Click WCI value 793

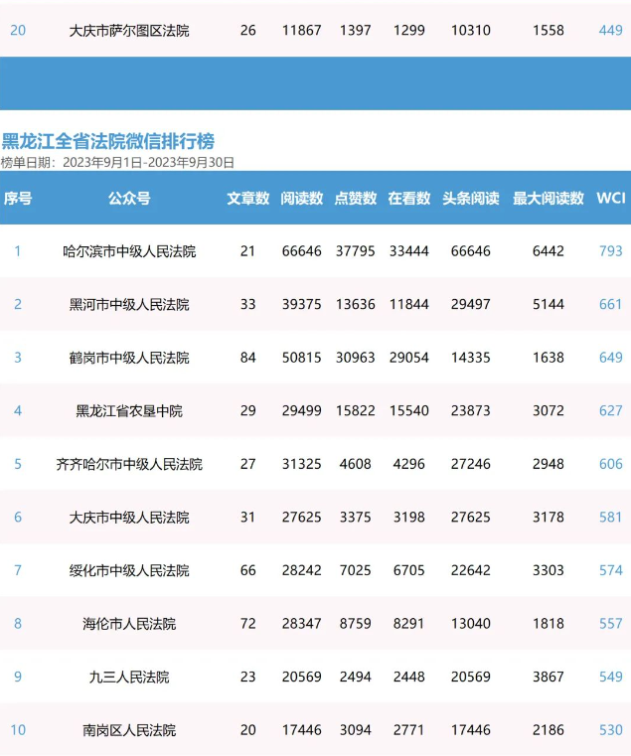pos(611,251)
